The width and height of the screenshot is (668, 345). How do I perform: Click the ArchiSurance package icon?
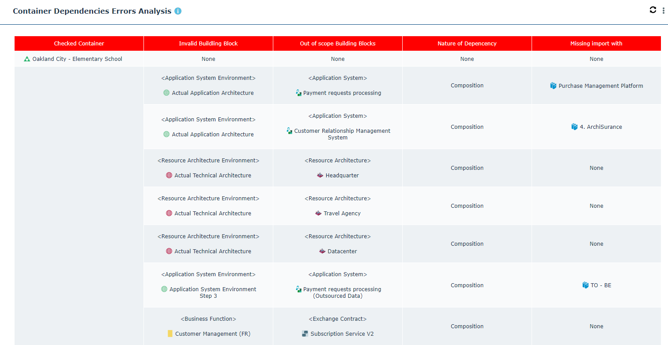[x=574, y=127]
